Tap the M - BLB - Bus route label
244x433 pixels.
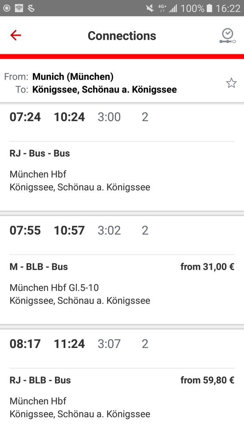coord(39,267)
